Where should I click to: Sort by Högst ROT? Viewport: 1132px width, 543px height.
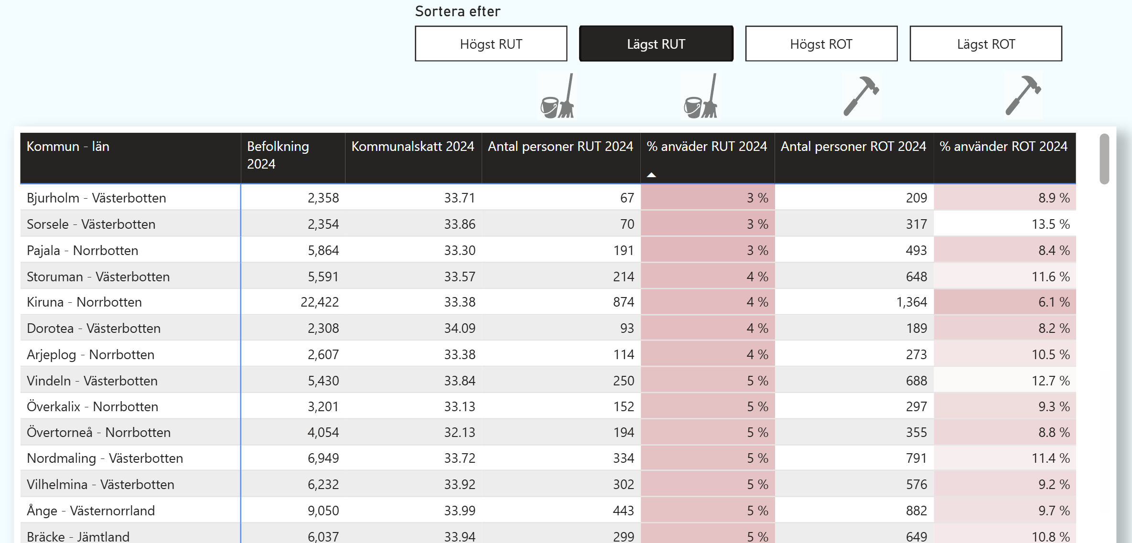click(x=821, y=44)
